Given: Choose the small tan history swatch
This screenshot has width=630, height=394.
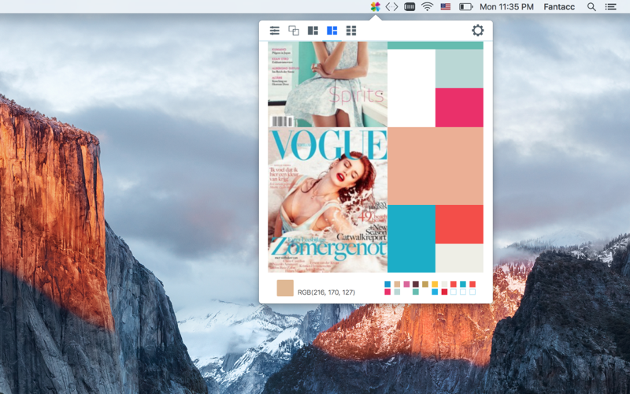Looking at the screenshot, I should 397,284.
